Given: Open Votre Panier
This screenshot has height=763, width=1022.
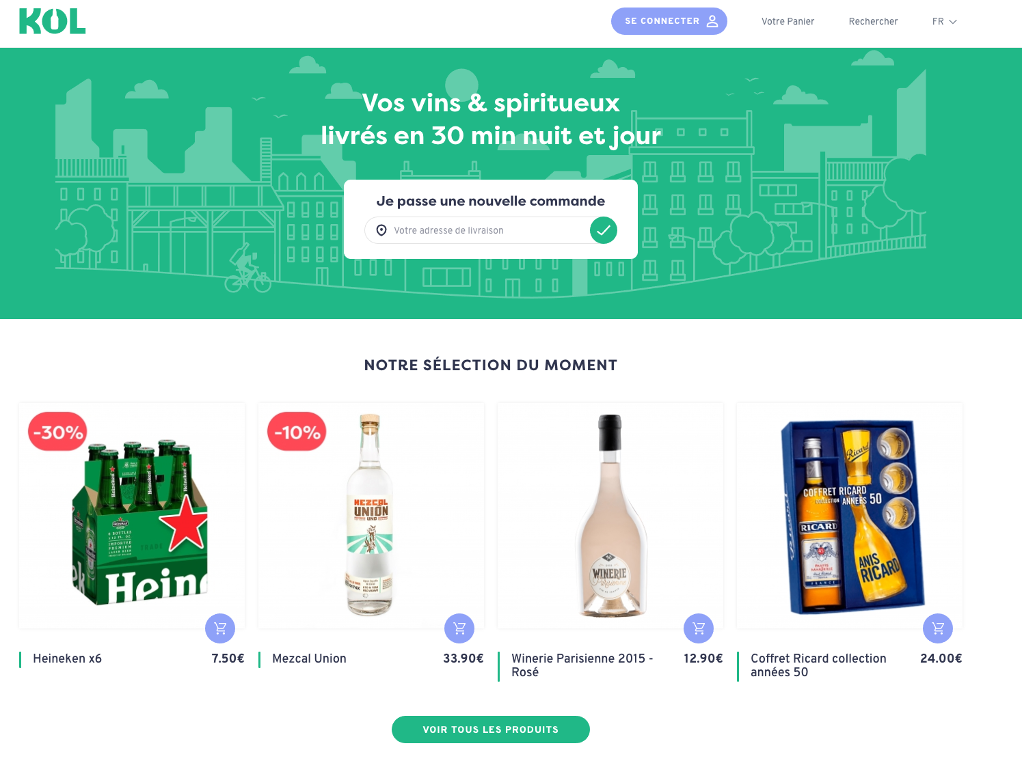Looking at the screenshot, I should (788, 22).
